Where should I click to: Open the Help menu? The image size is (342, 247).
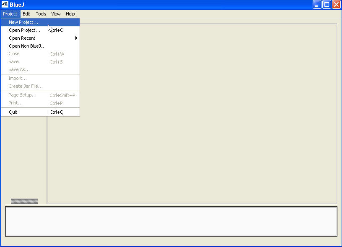[x=70, y=14]
